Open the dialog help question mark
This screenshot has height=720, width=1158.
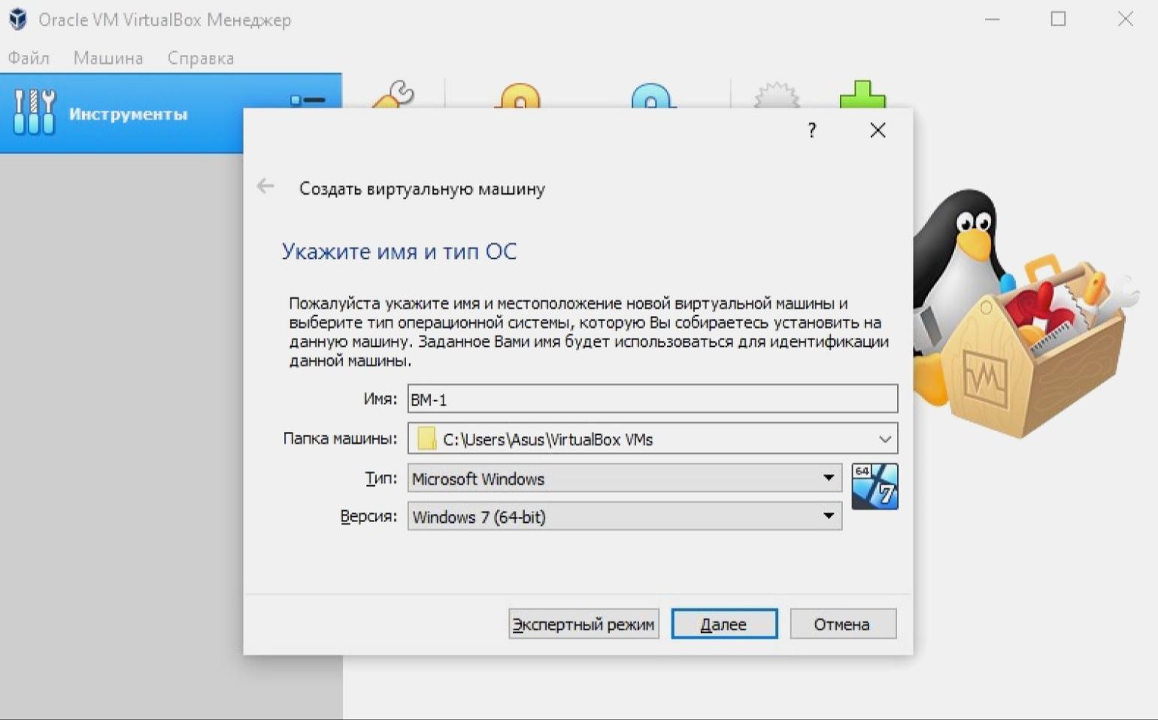click(x=812, y=130)
